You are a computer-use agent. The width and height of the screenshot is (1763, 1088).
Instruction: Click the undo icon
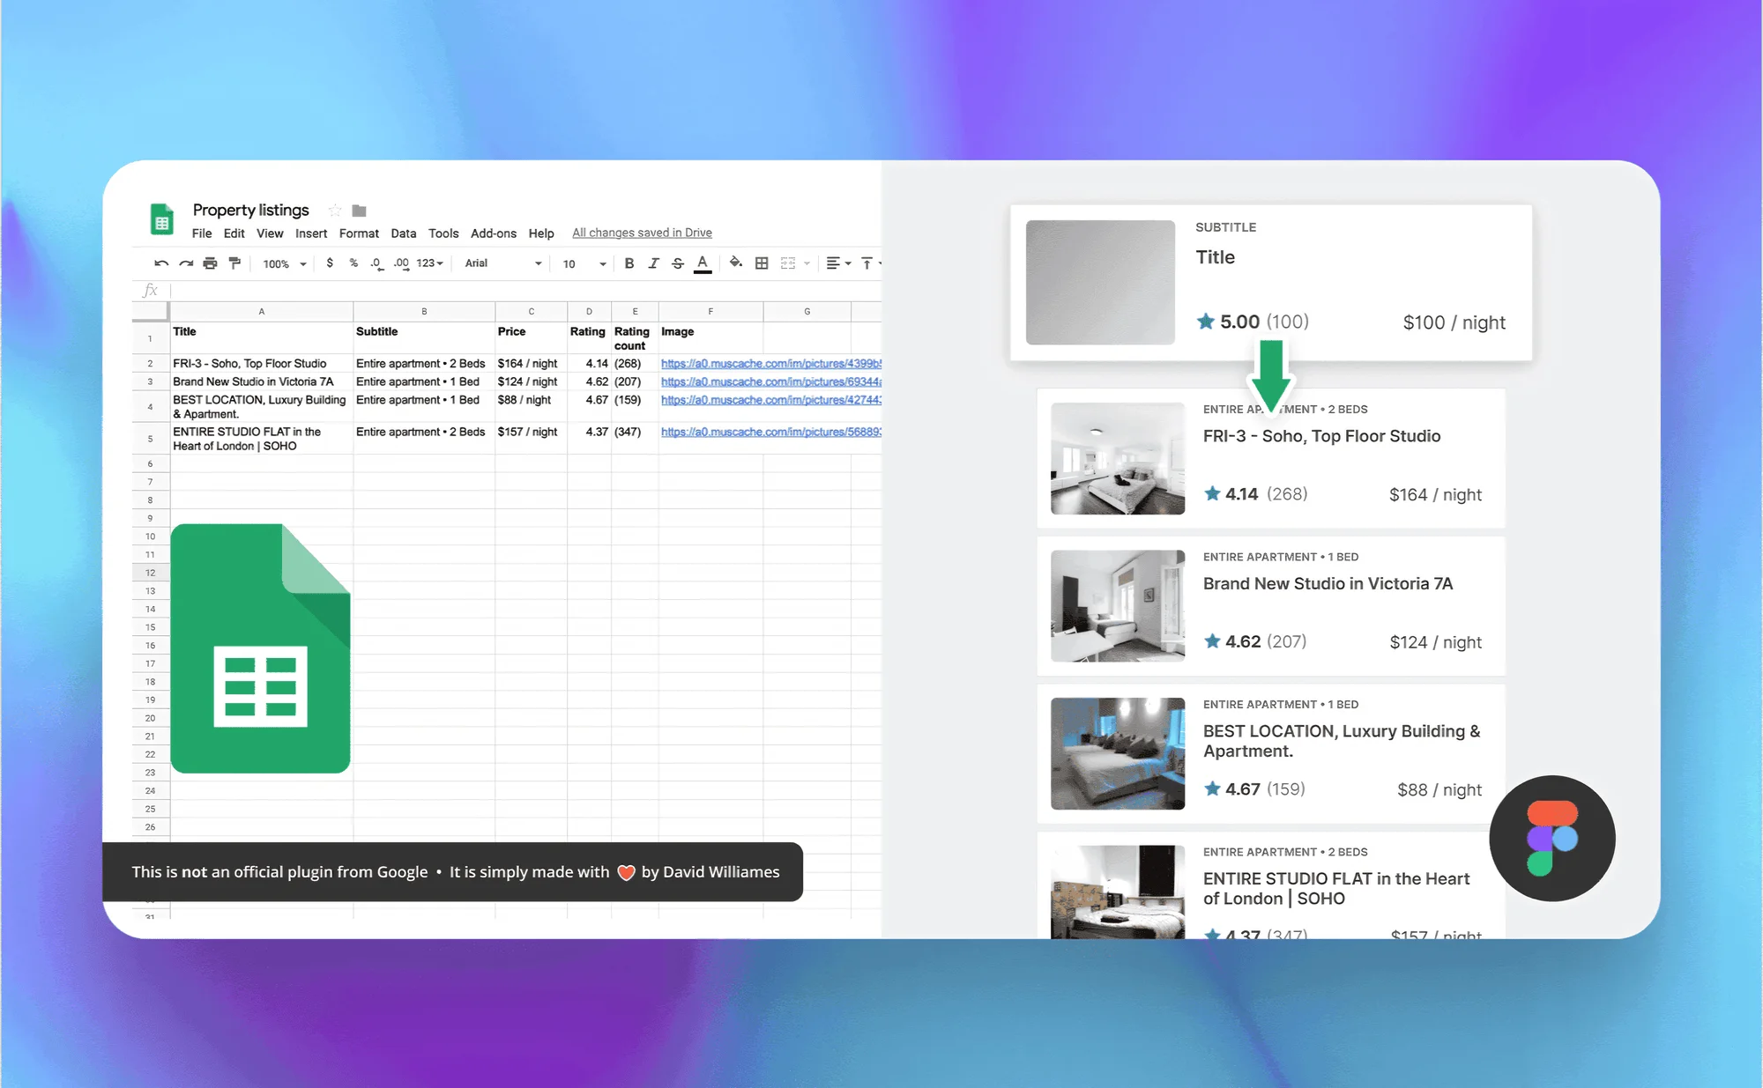click(x=161, y=263)
